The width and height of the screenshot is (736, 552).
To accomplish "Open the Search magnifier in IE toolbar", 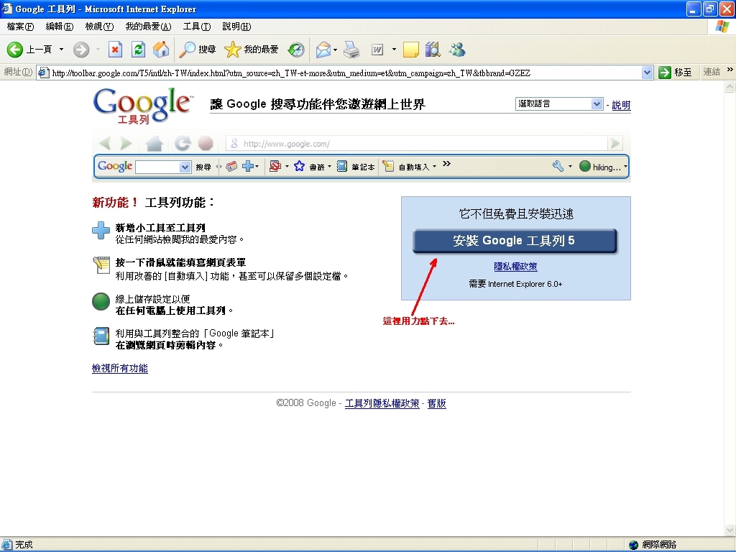I will click(x=198, y=50).
